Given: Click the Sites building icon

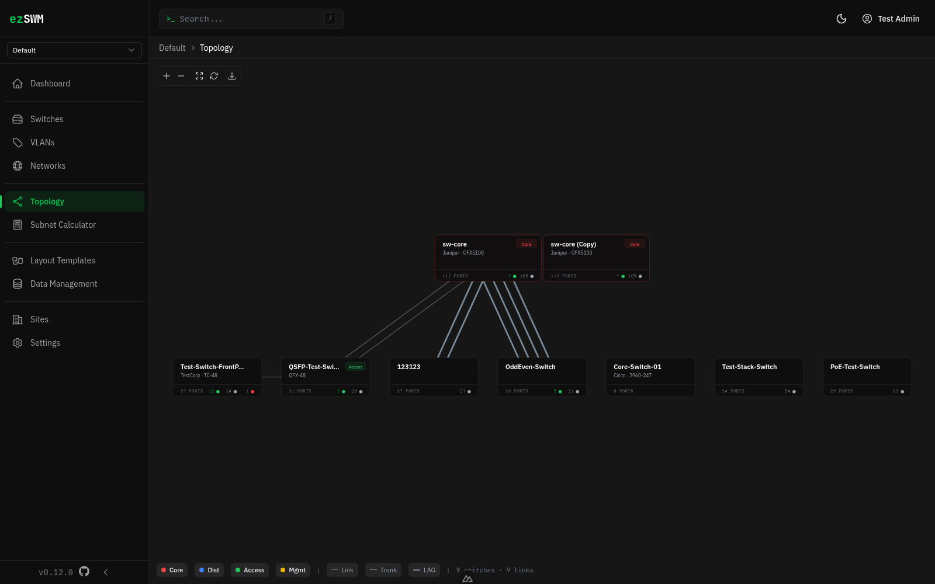Looking at the screenshot, I should [x=18, y=319].
